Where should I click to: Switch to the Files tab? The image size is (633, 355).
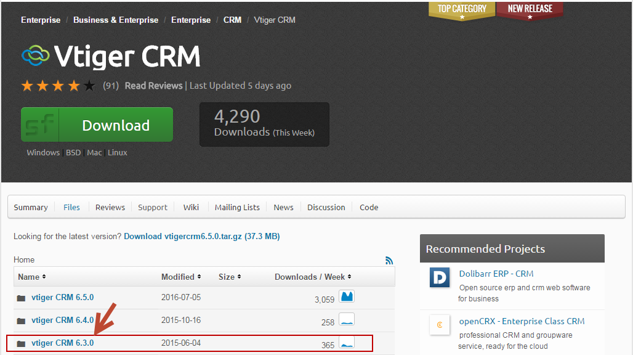click(71, 207)
